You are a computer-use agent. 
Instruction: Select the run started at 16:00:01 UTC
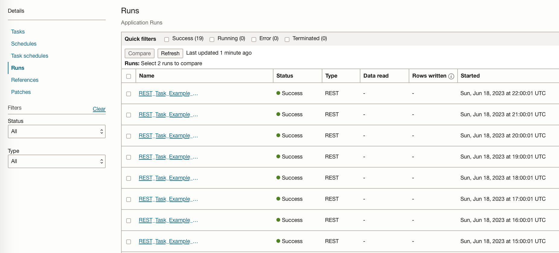[129, 221]
